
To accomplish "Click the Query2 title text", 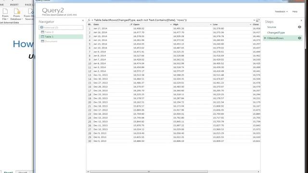I will (53, 10).
